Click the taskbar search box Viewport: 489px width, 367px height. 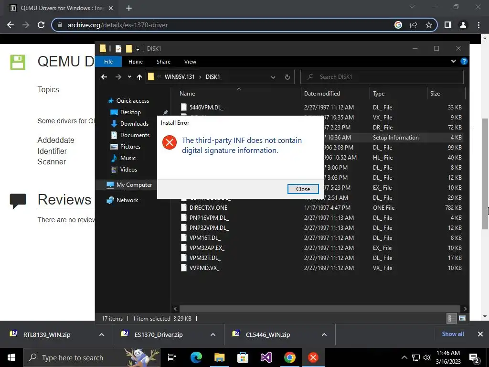92,357
